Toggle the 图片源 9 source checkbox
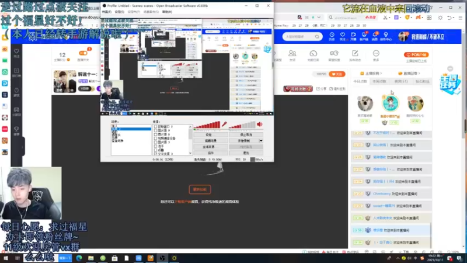The width and height of the screenshot is (467, 263). tap(155, 130)
